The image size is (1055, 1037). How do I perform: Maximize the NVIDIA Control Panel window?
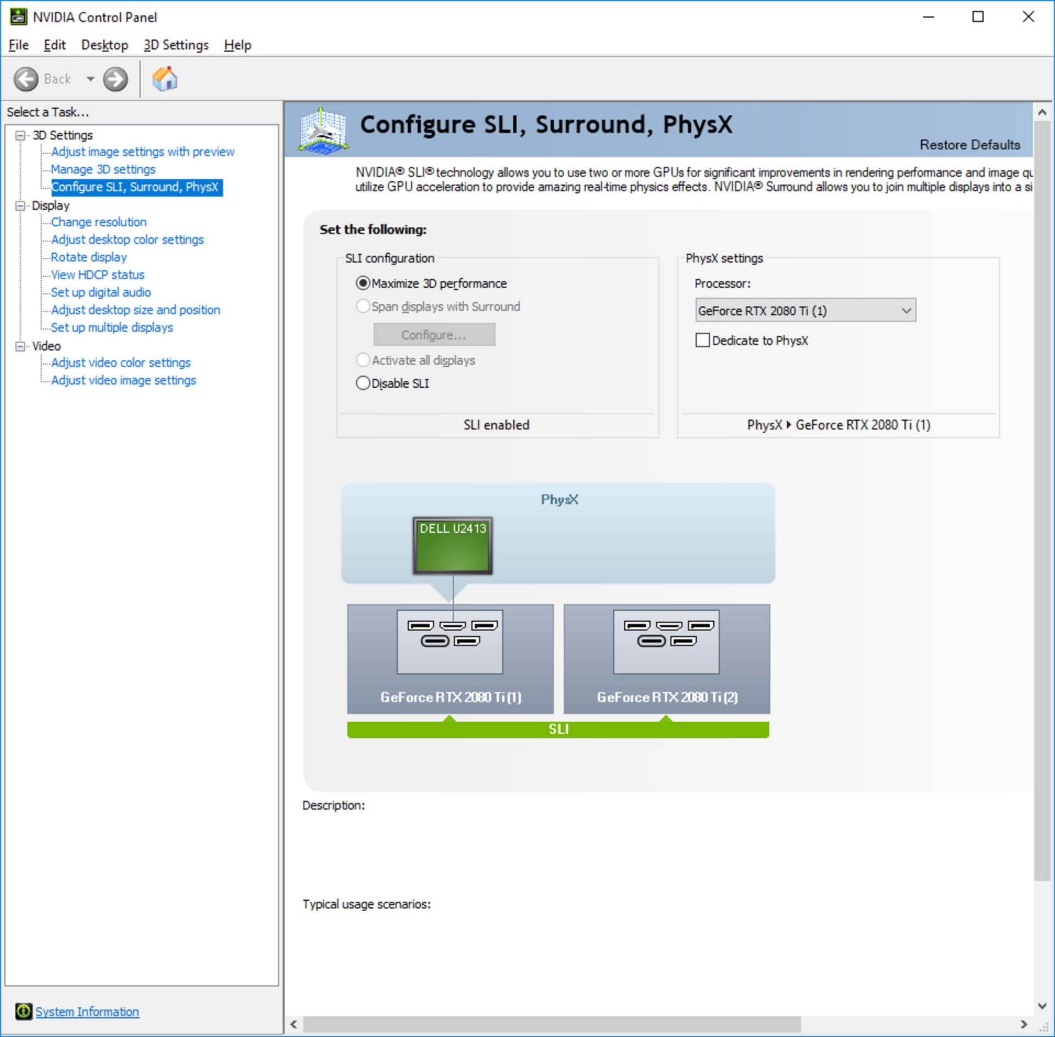[978, 17]
